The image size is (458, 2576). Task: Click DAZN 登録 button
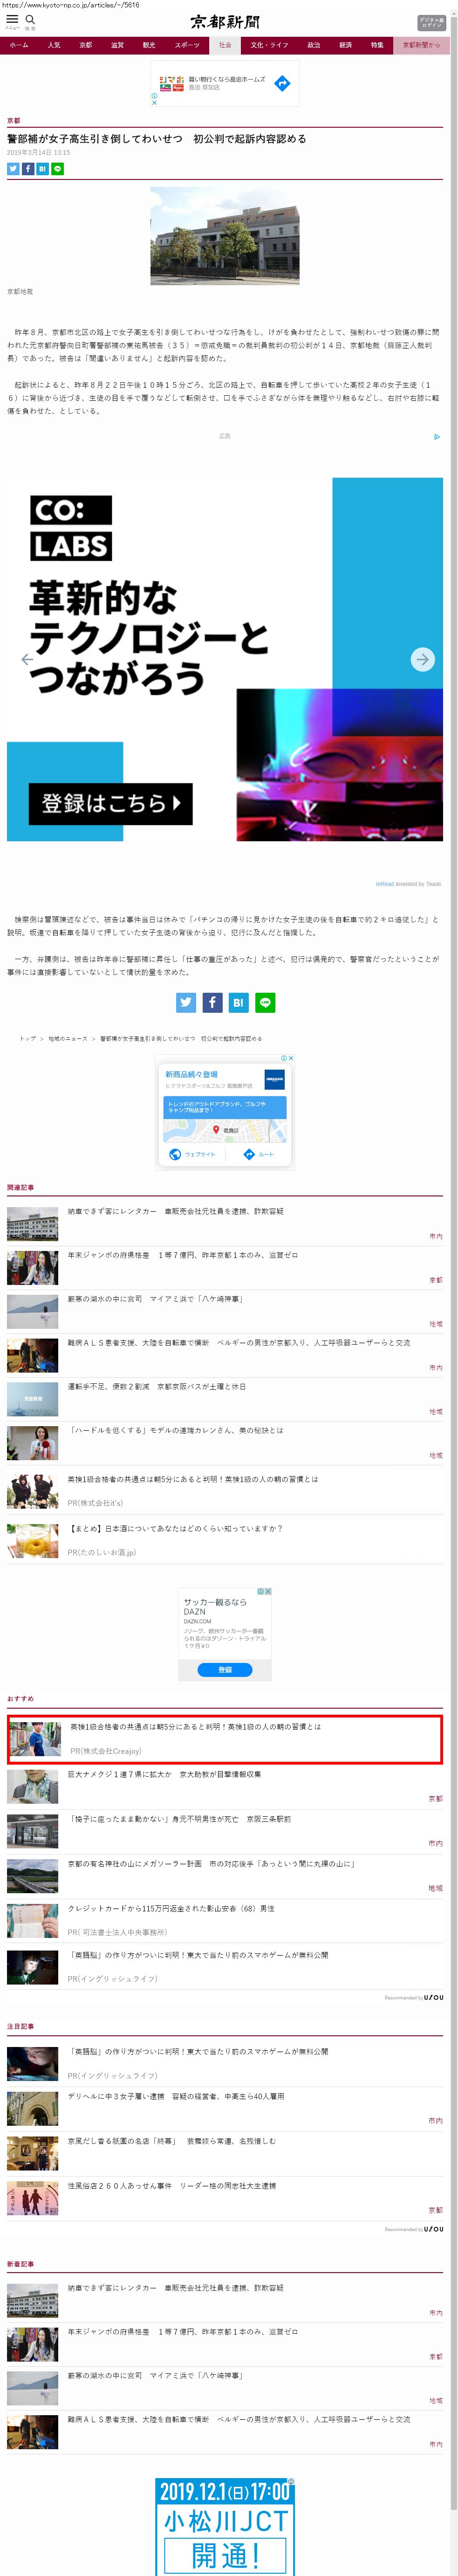tap(225, 1669)
